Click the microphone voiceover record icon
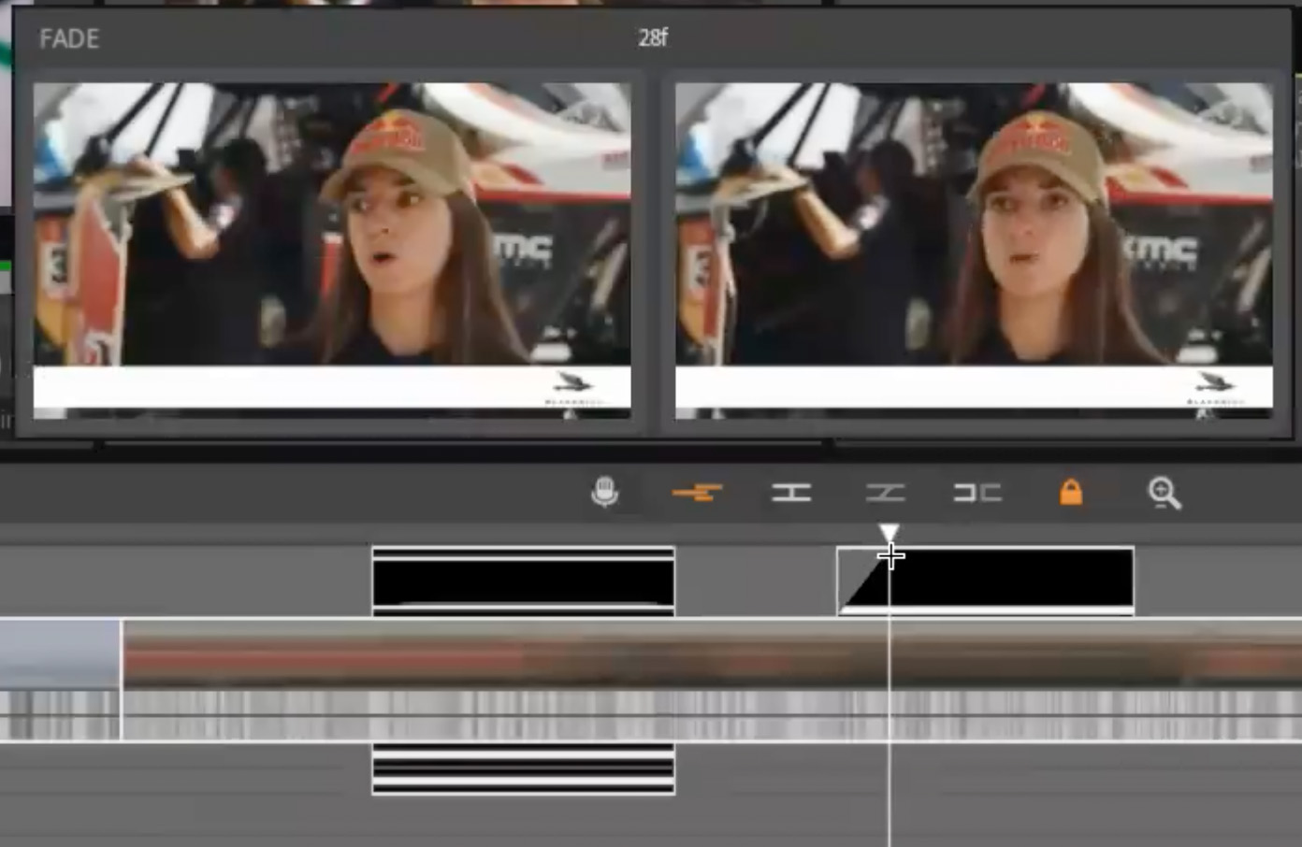The height and width of the screenshot is (847, 1302). [x=605, y=492]
